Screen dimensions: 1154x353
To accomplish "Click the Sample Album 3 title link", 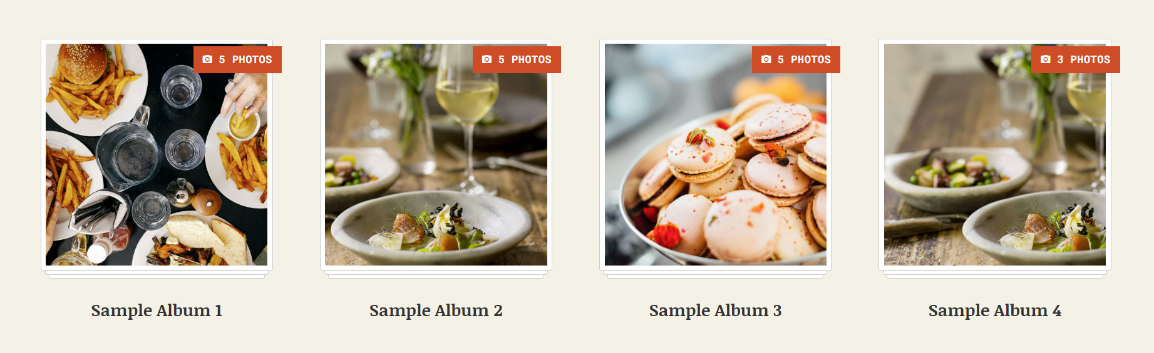I will click(x=715, y=311).
